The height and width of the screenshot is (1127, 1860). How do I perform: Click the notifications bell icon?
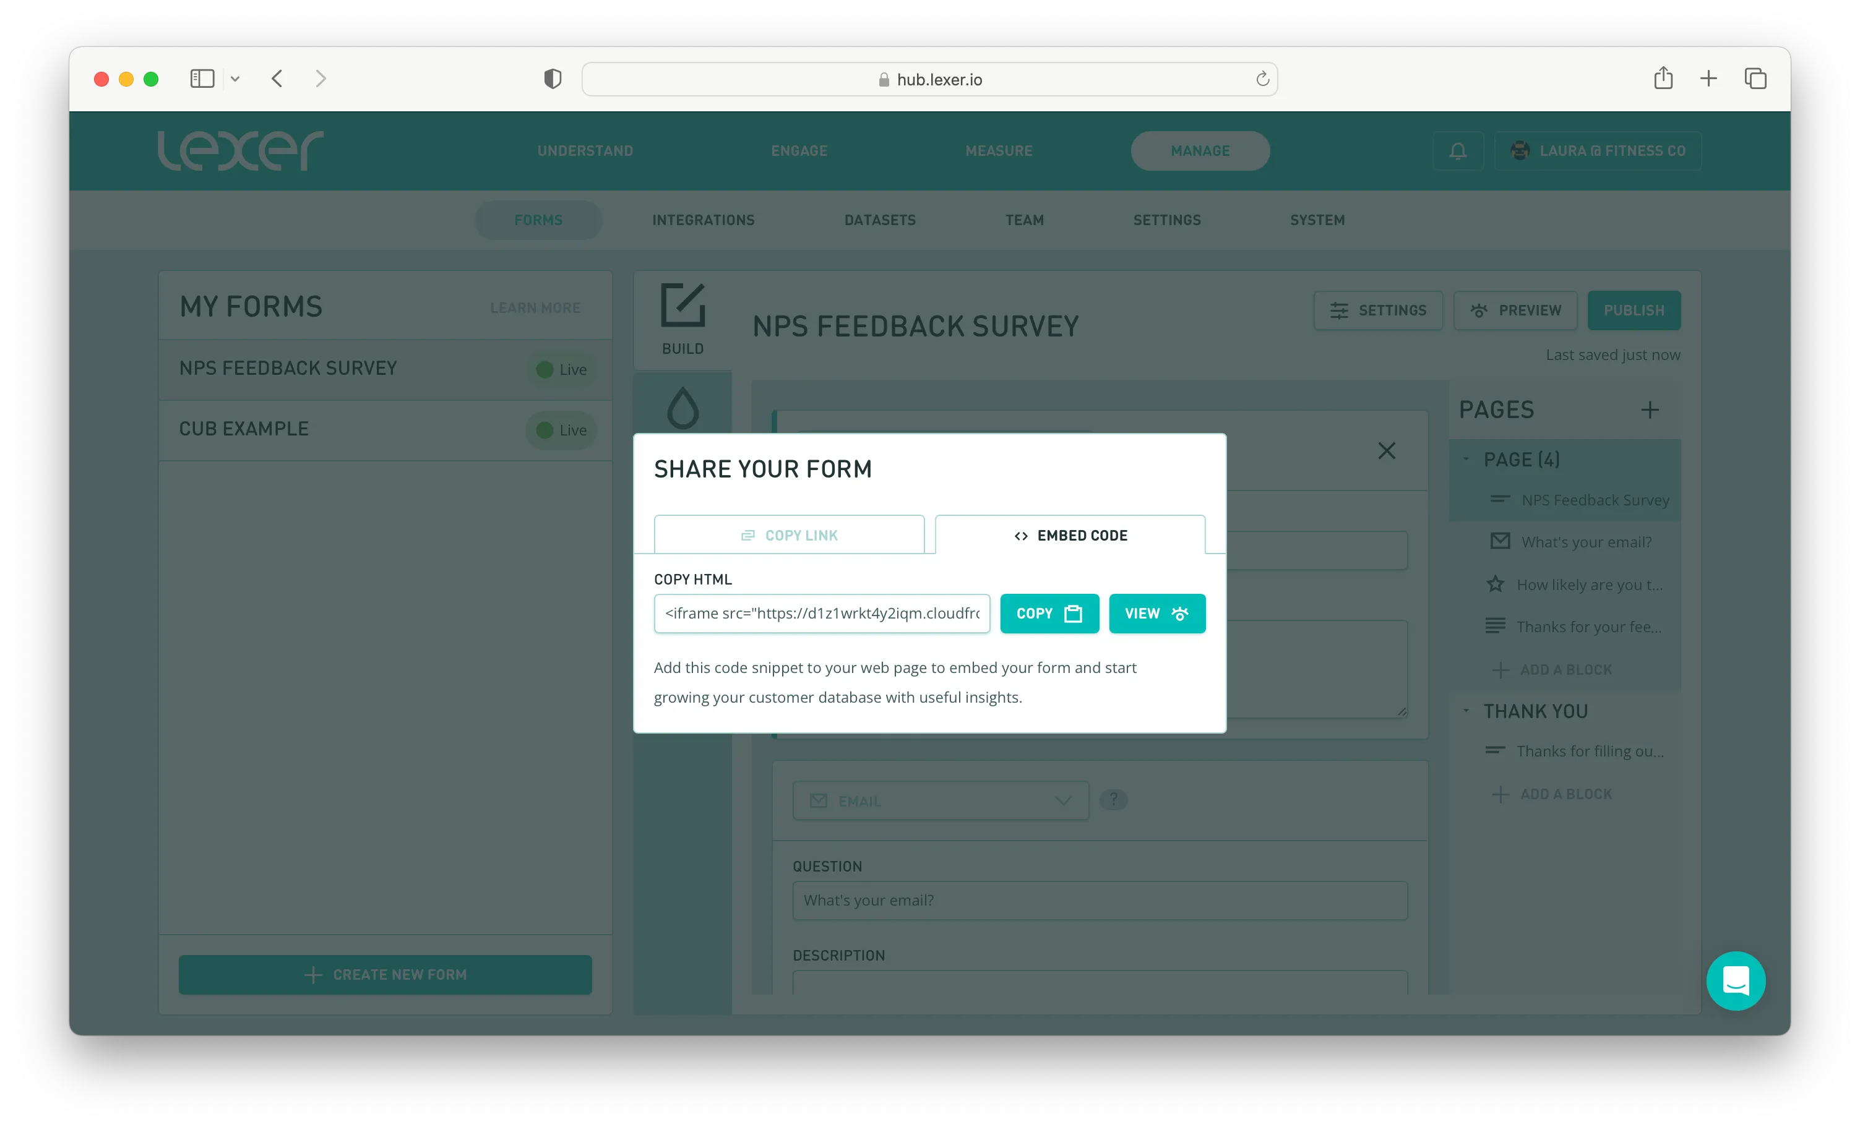pos(1458,151)
